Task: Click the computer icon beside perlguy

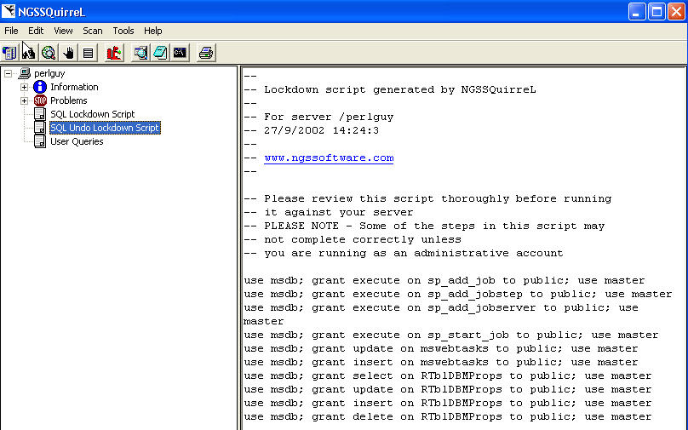Action: (x=25, y=73)
